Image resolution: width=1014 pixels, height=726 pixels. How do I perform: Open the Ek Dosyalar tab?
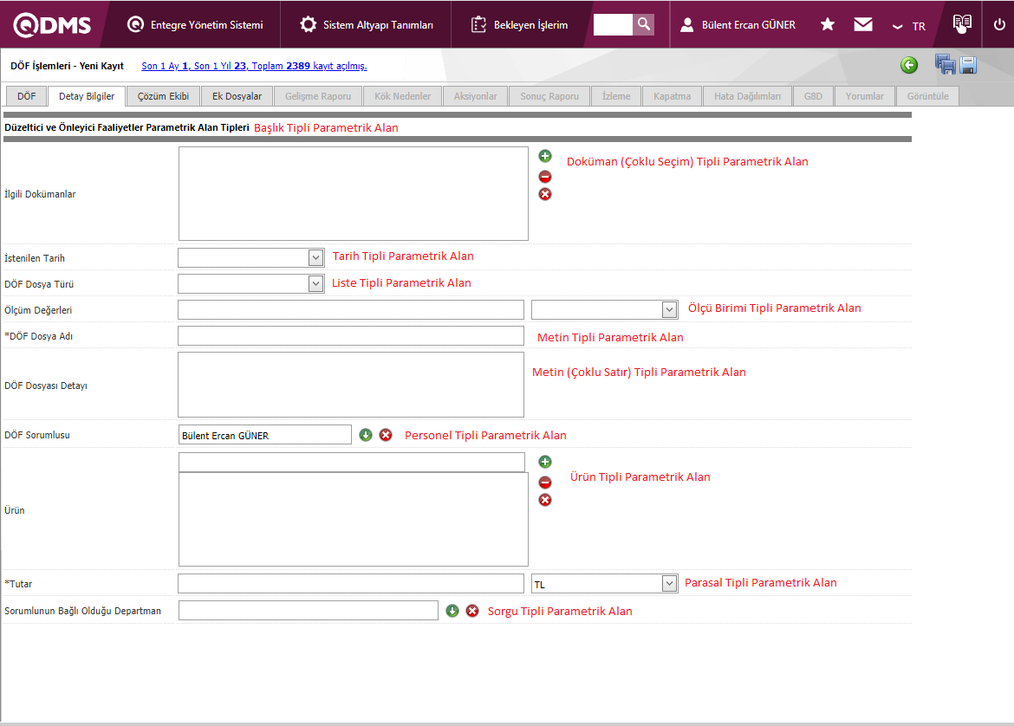click(237, 96)
